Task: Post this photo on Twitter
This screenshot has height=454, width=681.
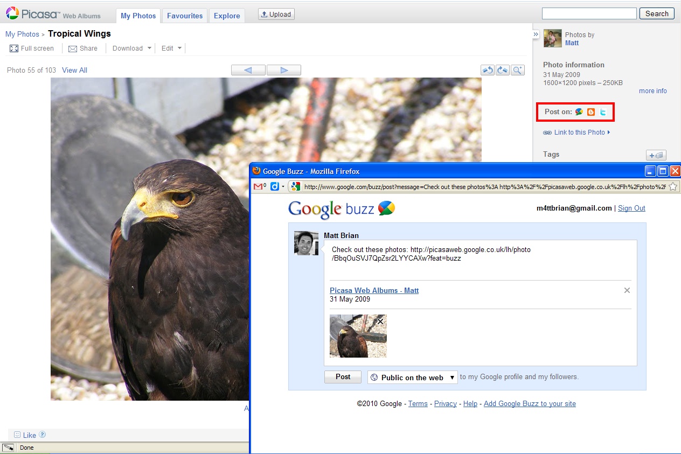Action: (603, 112)
